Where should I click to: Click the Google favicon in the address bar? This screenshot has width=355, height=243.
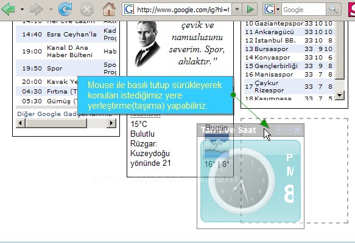coord(129,10)
